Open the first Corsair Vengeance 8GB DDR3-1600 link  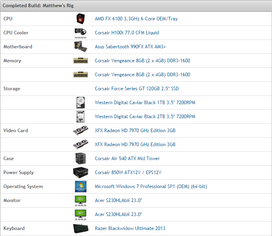pyautogui.click(x=142, y=61)
